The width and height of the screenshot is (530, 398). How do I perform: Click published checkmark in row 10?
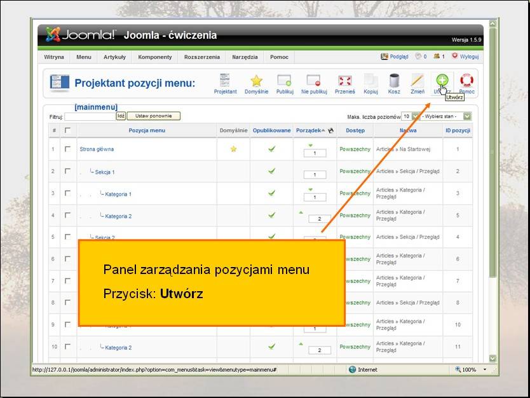click(x=271, y=347)
